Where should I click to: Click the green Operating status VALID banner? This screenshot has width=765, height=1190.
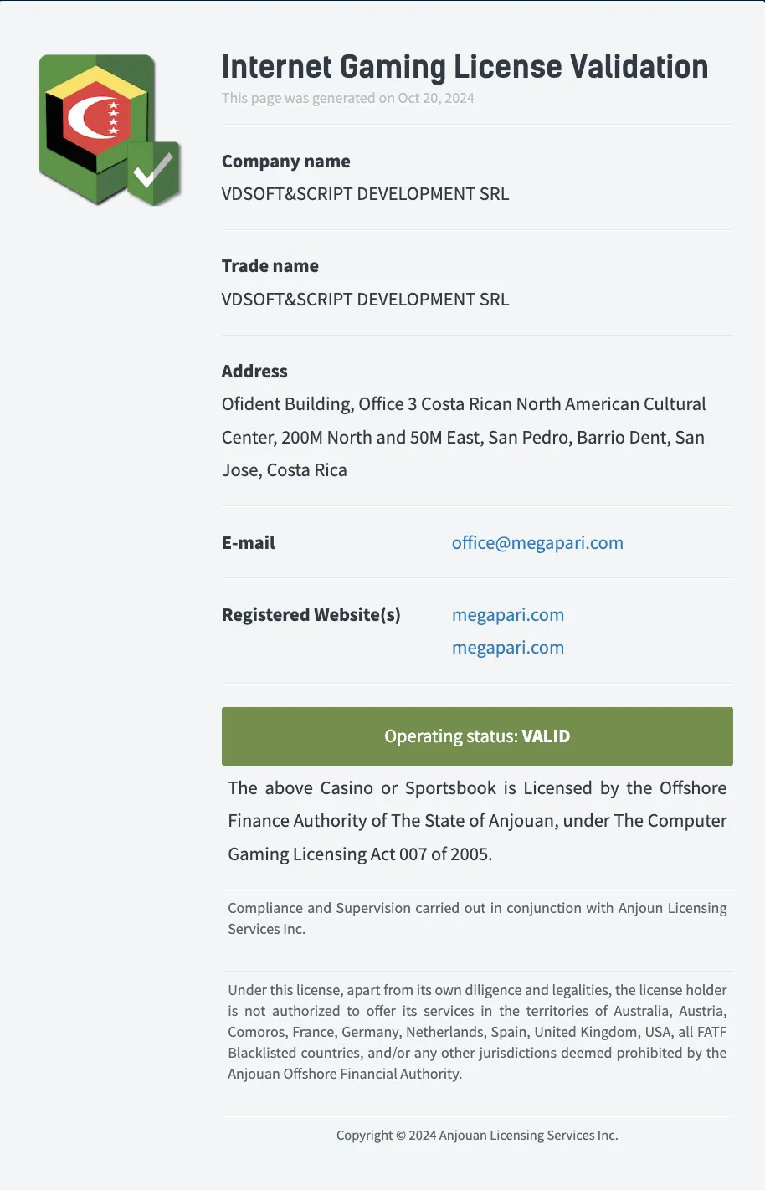pyautogui.click(x=477, y=736)
